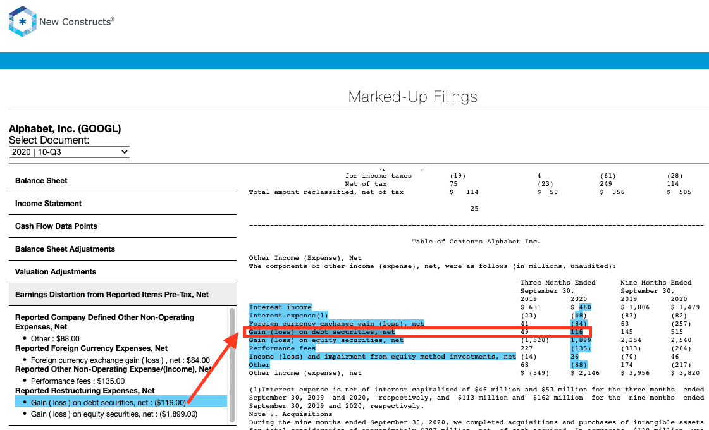Click highlighted 'Performance fees' filing row label
The width and height of the screenshot is (709, 430).
click(282, 348)
